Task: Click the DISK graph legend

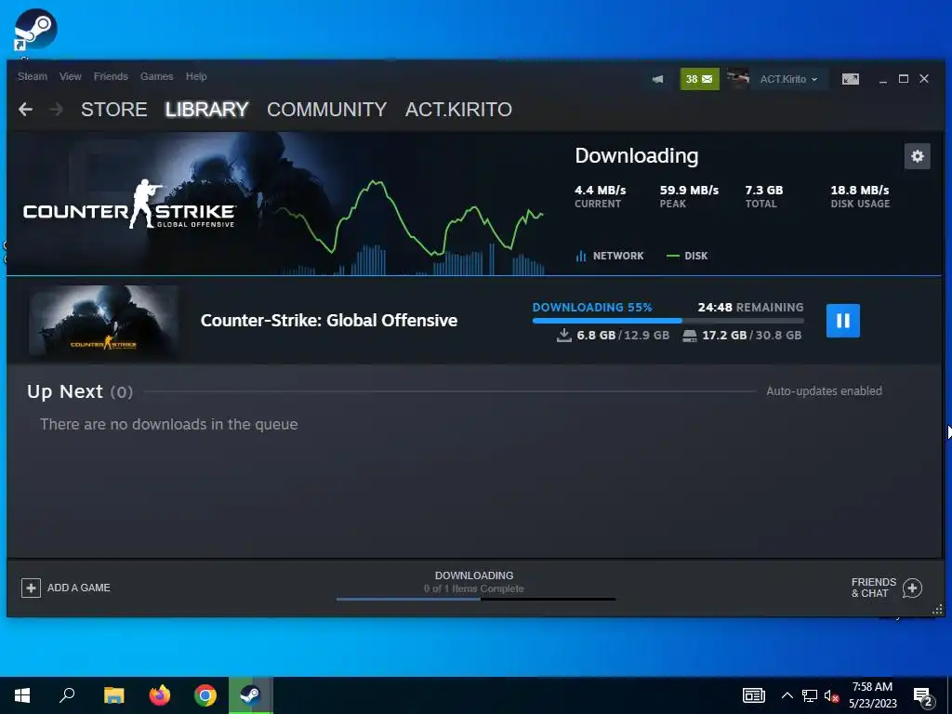Action: point(687,256)
